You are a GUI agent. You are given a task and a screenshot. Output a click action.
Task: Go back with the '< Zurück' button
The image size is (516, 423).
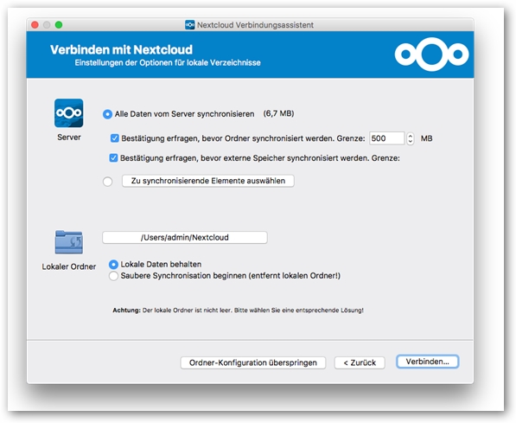[360, 362]
